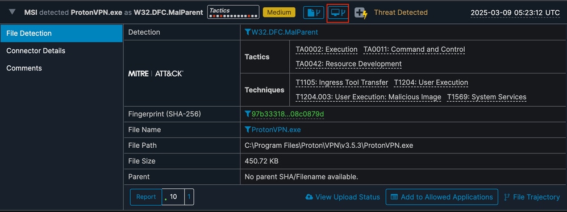Click the Techniques row heading
Viewport: 567px width, 212px height.
pos(264,90)
